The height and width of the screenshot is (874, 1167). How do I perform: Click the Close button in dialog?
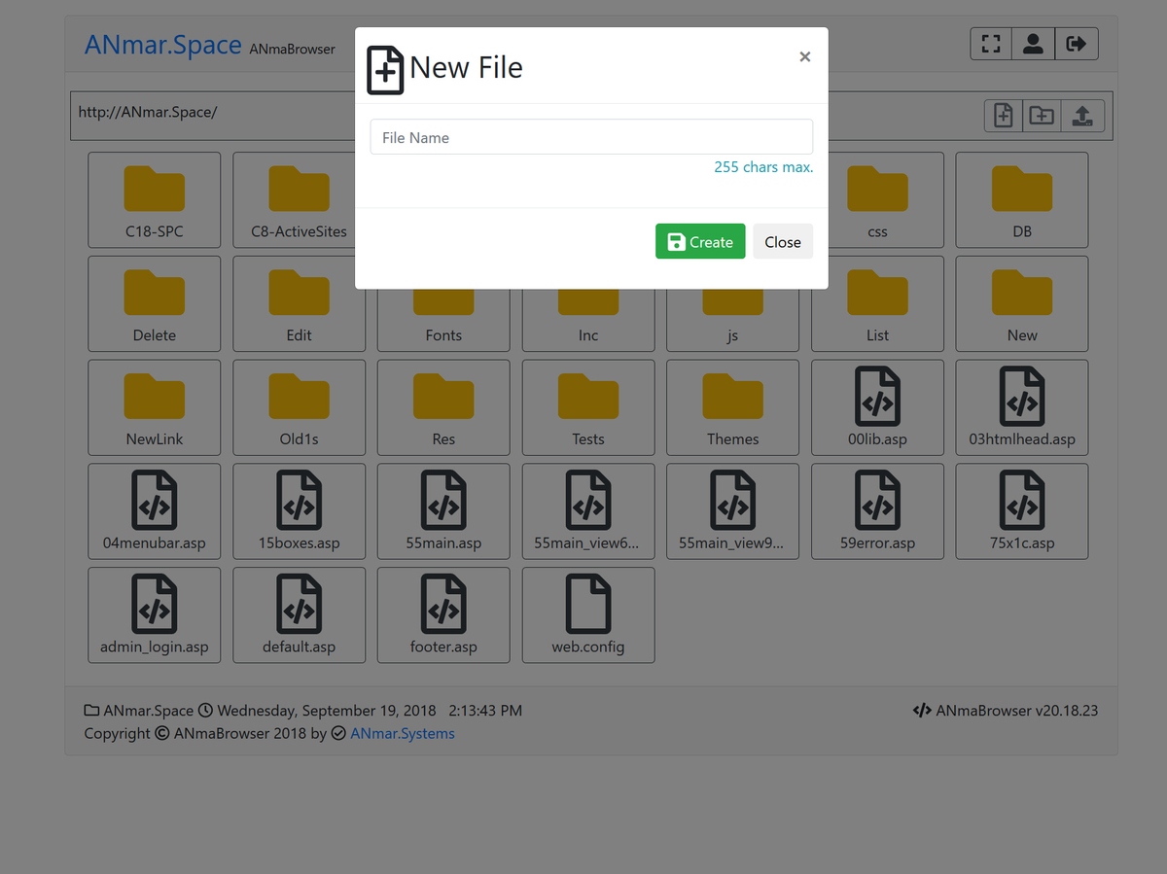[782, 242]
